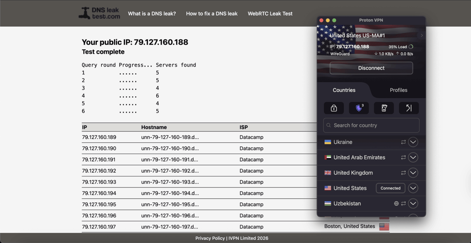Viewport: 471px width, 243px height.
Task: Click IP cell 79.127.160.197
Action: (99, 227)
